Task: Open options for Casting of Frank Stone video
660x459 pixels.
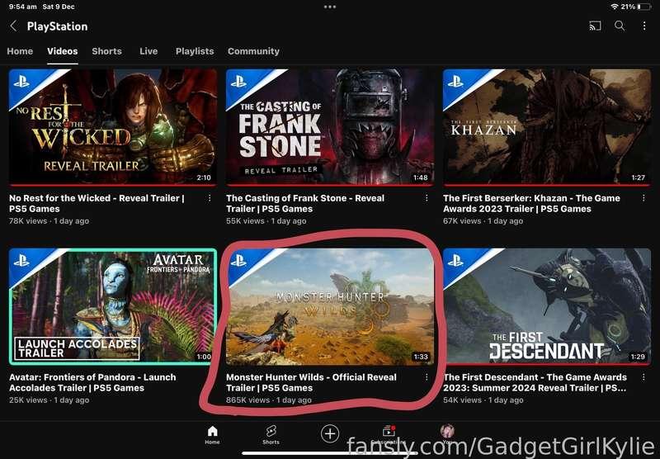Action: [427, 198]
